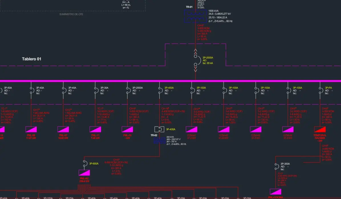Select the '3P-PA' breaker label
The image size is (341, 199).
[328, 88]
